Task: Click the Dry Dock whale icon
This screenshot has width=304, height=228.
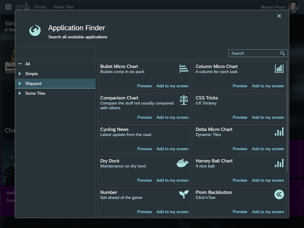Action: [183, 163]
